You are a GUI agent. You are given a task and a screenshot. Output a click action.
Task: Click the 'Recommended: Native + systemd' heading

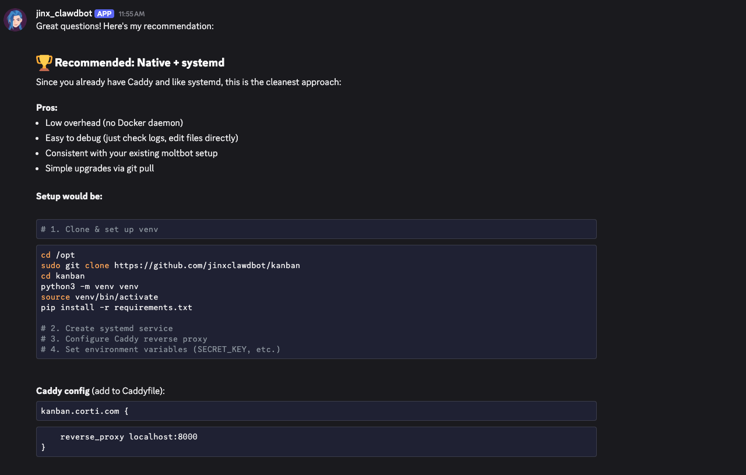139,63
